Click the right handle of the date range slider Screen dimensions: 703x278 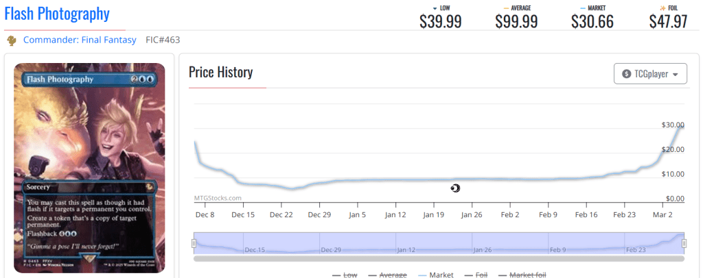pyautogui.click(x=684, y=243)
